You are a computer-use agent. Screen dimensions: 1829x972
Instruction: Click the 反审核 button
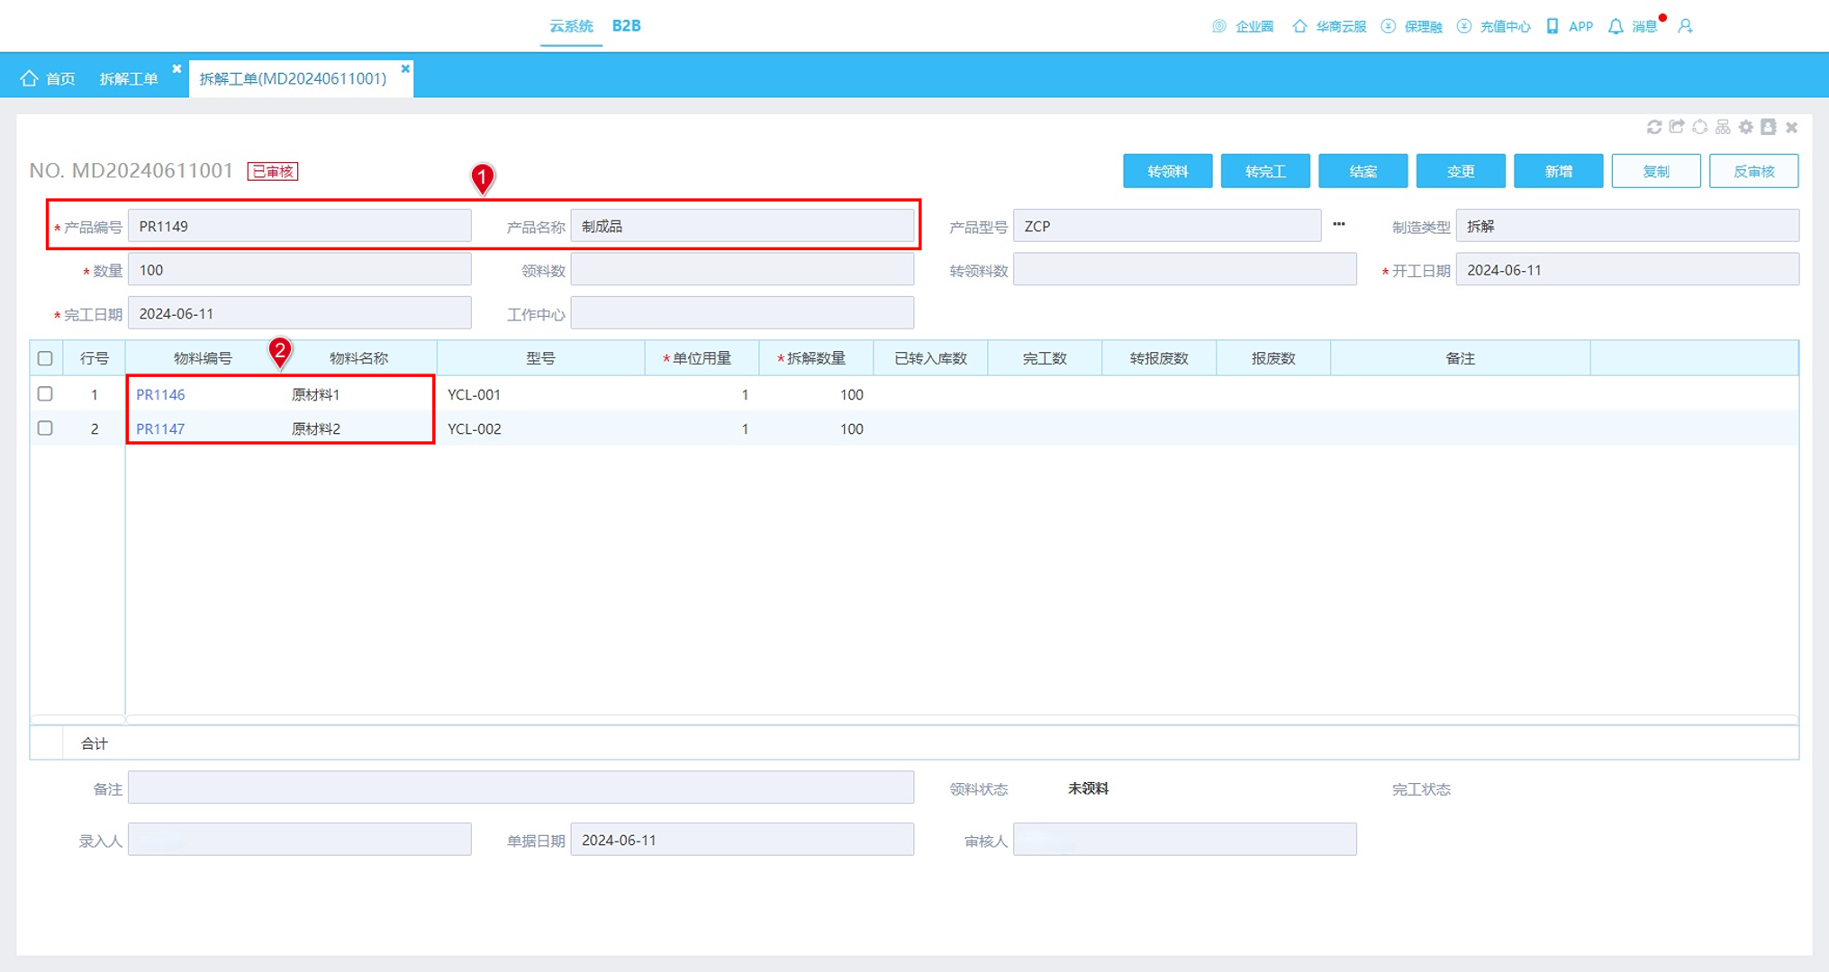1753,171
